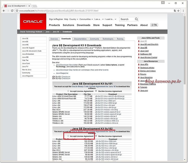Screen dimensions: 188x163
Task: Click the OTN button
Action: (154, 25)
